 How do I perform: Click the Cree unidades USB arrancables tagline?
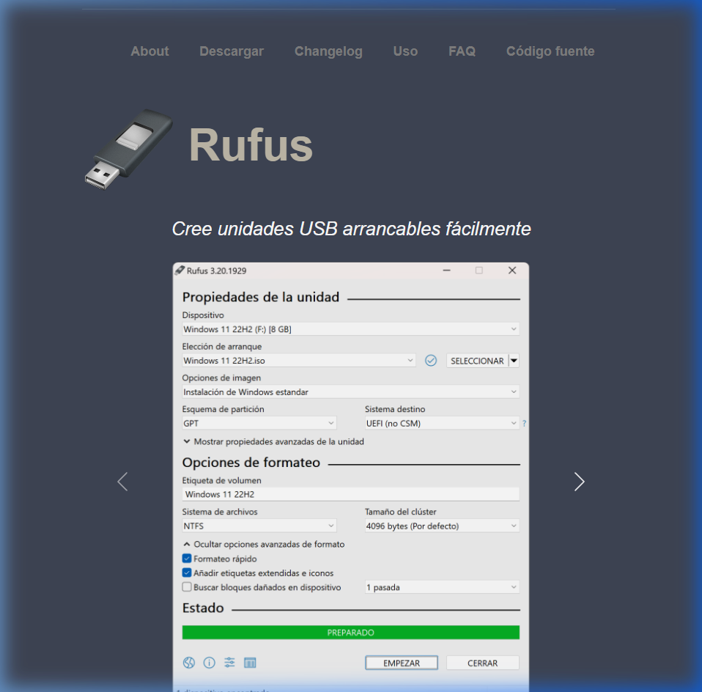pyautogui.click(x=351, y=229)
